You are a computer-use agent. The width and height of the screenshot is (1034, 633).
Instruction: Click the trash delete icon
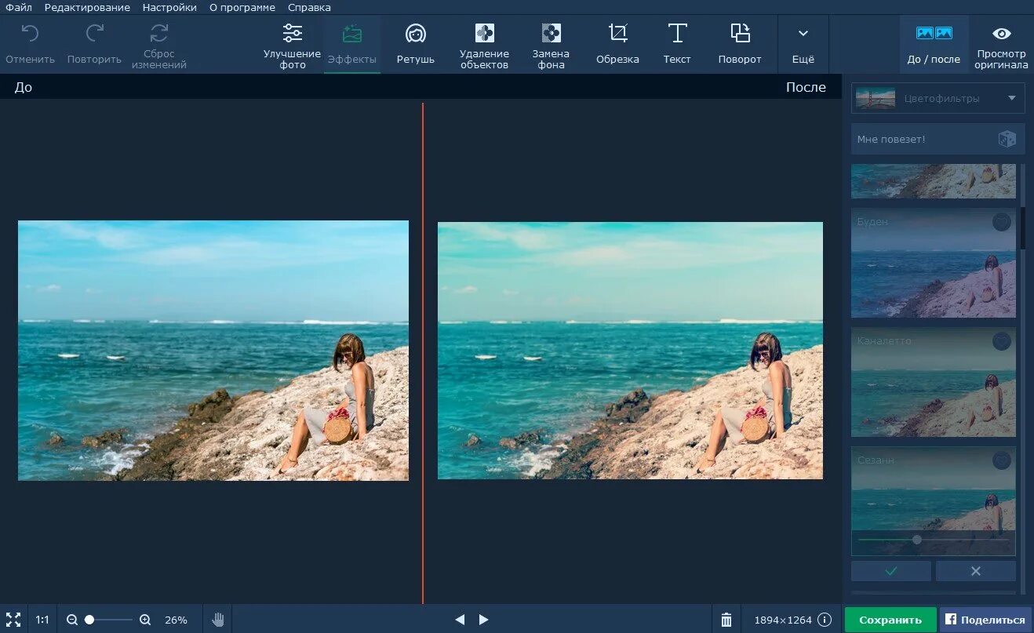[726, 620]
